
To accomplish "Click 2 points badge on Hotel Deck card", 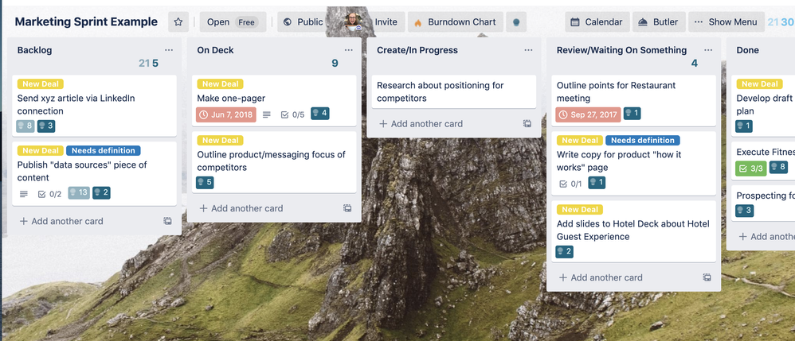I will click(x=564, y=251).
